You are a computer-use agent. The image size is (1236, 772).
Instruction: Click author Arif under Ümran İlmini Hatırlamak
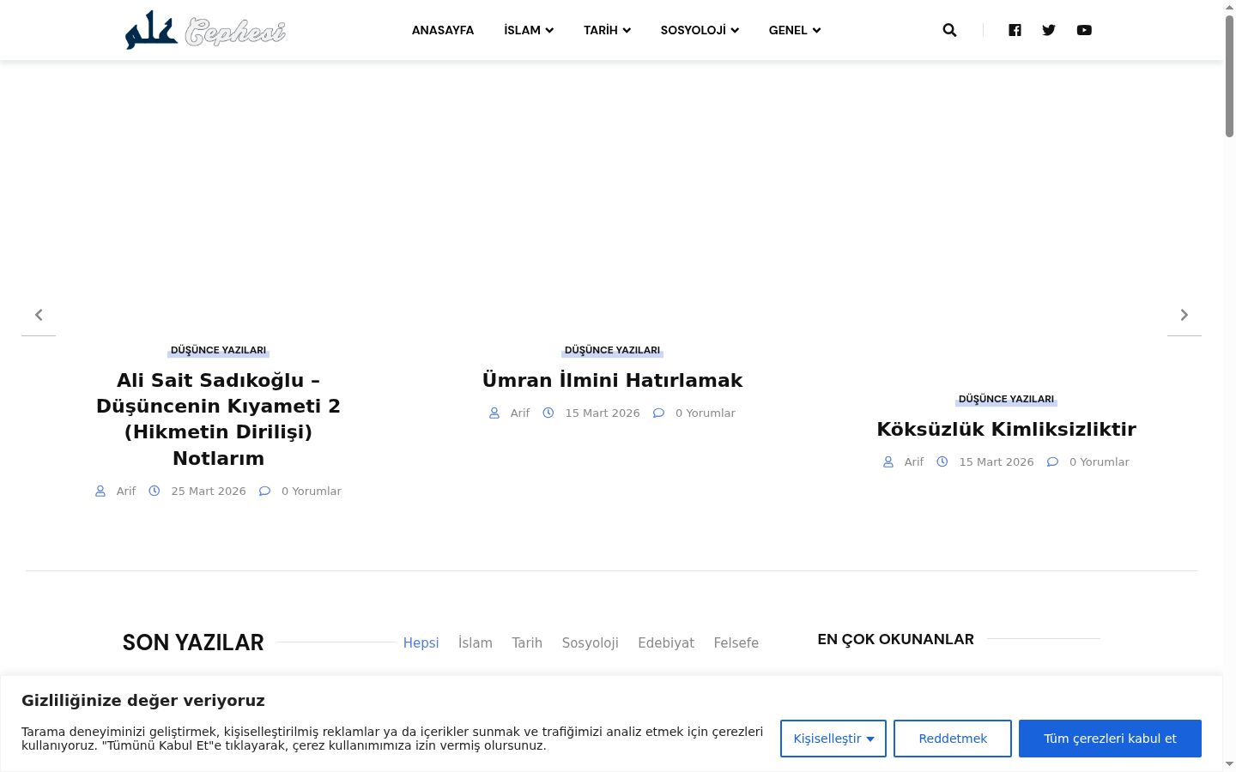click(520, 413)
